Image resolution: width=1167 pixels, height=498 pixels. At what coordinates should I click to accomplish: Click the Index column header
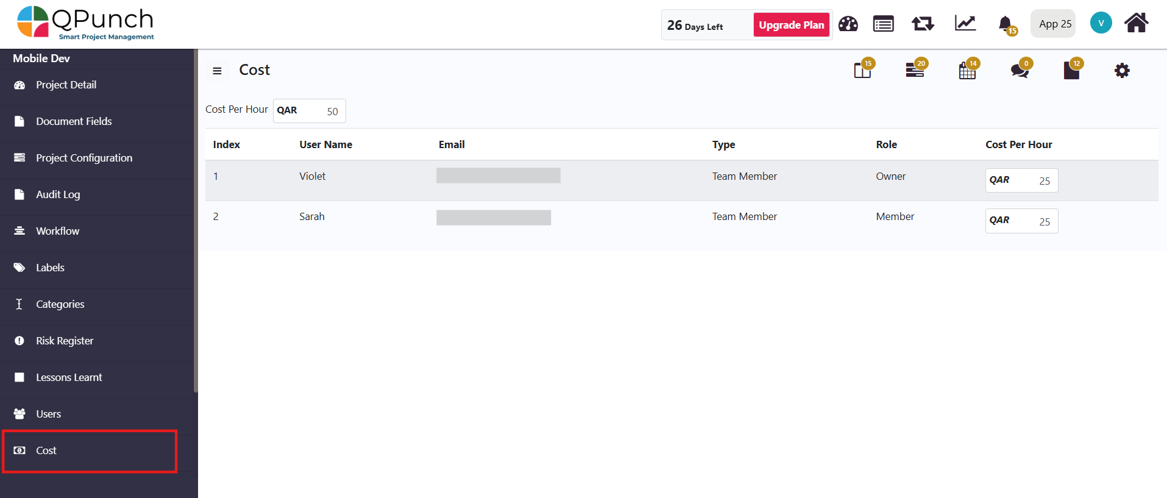[227, 144]
